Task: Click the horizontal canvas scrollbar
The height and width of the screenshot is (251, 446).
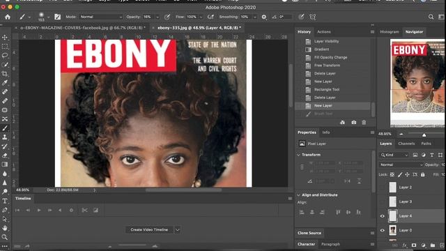Action: (x=183, y=190)
